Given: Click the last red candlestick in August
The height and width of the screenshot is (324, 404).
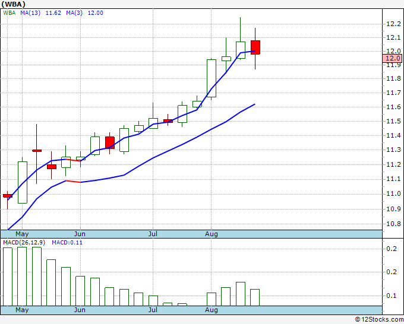Looking at the screenshot, I should (x=255, y=47).
